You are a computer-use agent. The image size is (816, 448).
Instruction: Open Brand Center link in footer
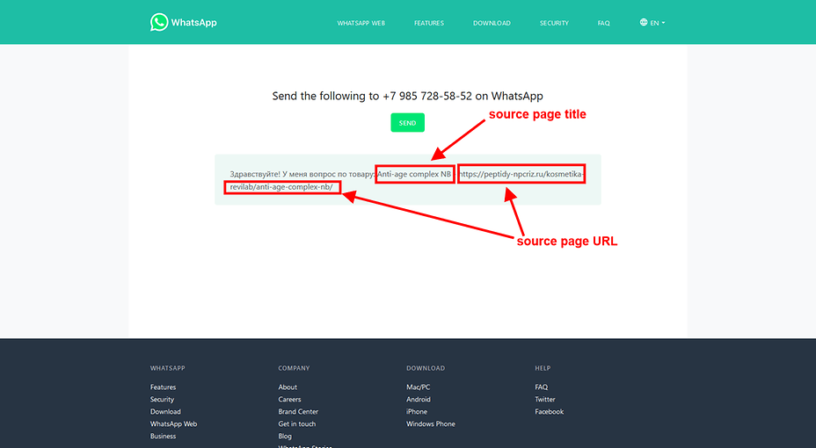298,412
